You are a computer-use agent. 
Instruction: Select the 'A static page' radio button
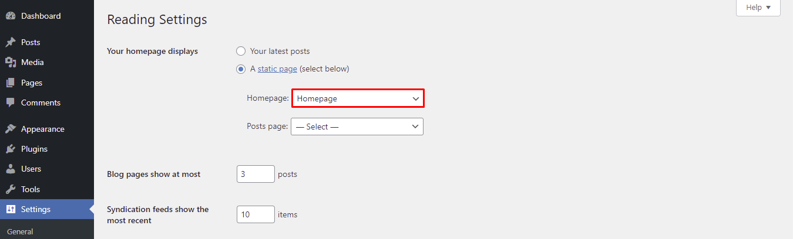[x=241, y=69]
